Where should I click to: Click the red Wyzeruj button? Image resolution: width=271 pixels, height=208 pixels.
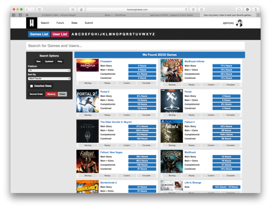(x=51, y=94)
